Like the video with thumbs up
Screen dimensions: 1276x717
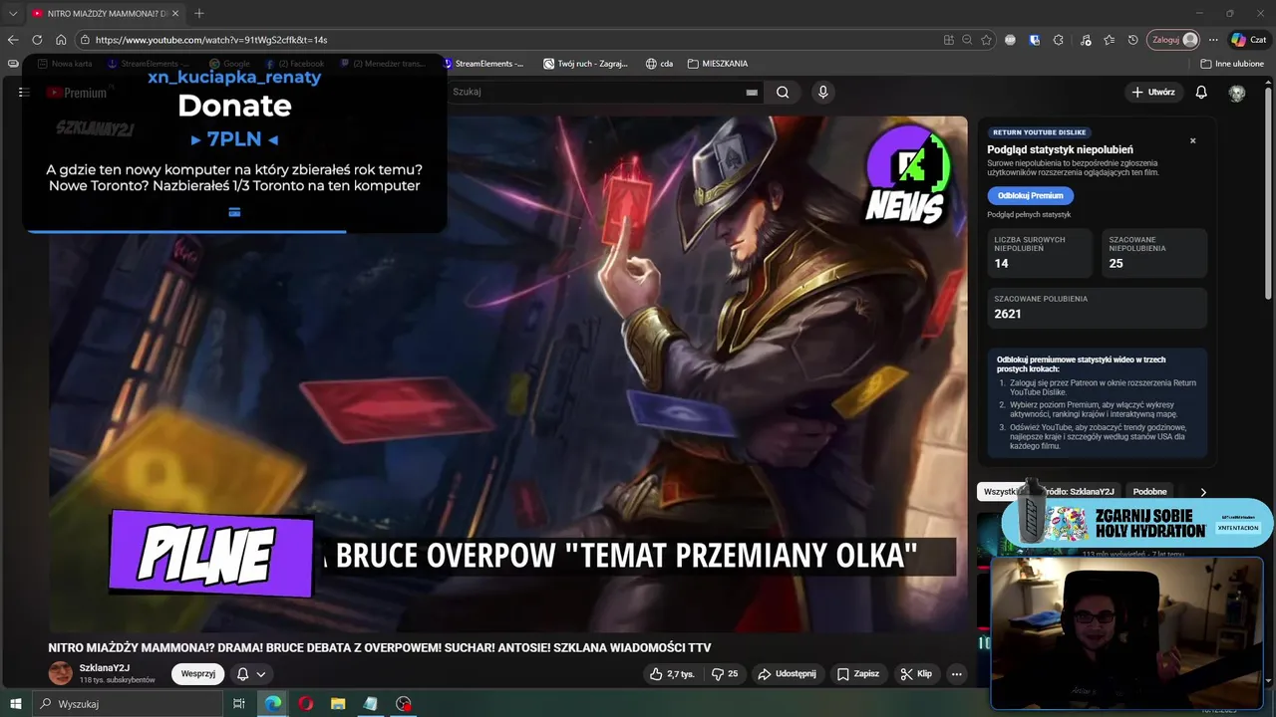click(x=672, y=674)
